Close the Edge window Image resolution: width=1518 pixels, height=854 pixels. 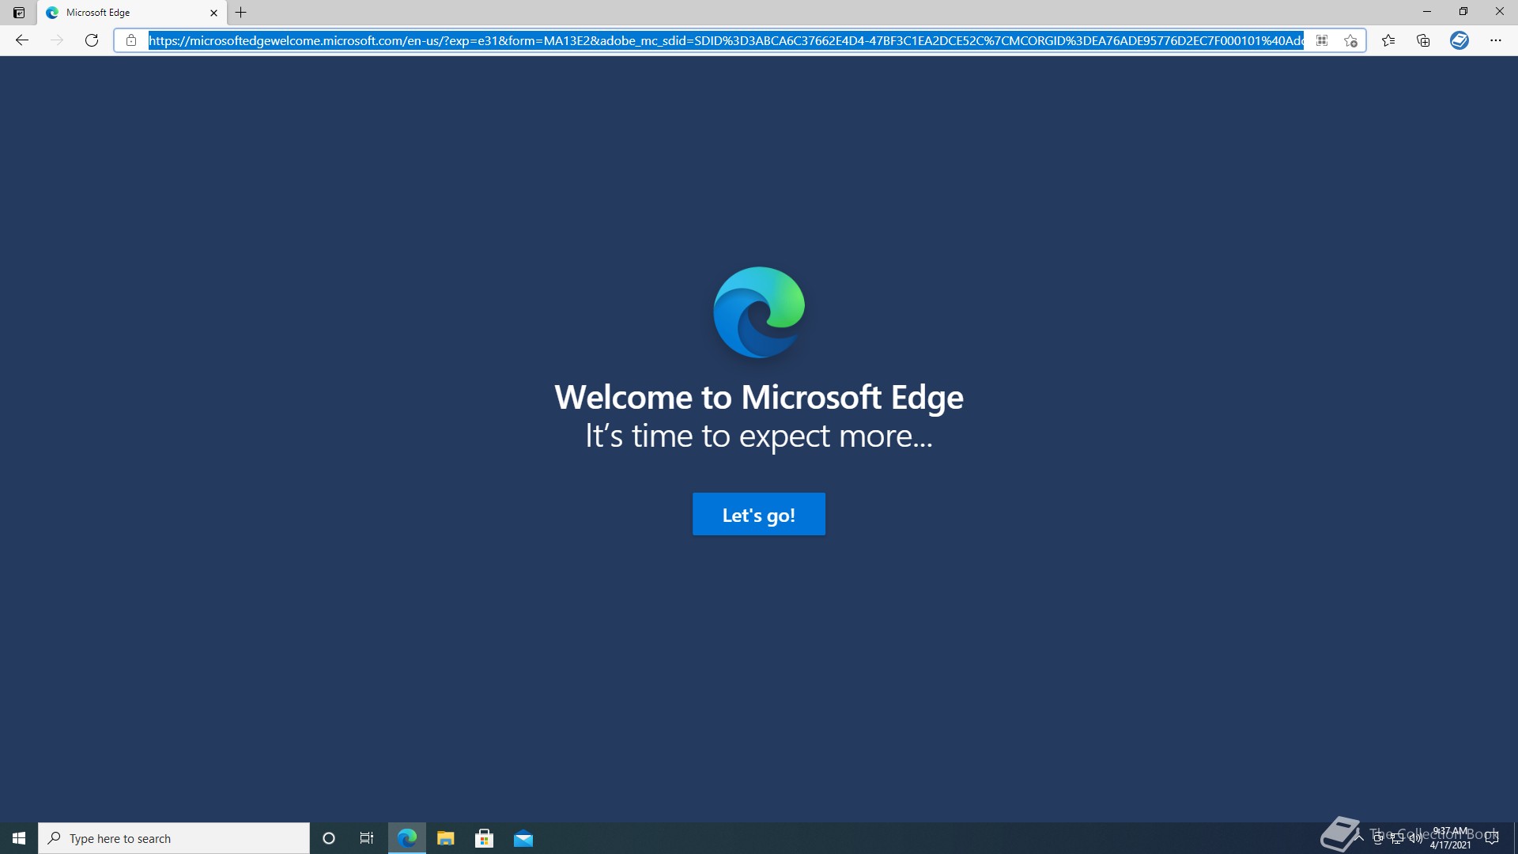pos(1500,12)
